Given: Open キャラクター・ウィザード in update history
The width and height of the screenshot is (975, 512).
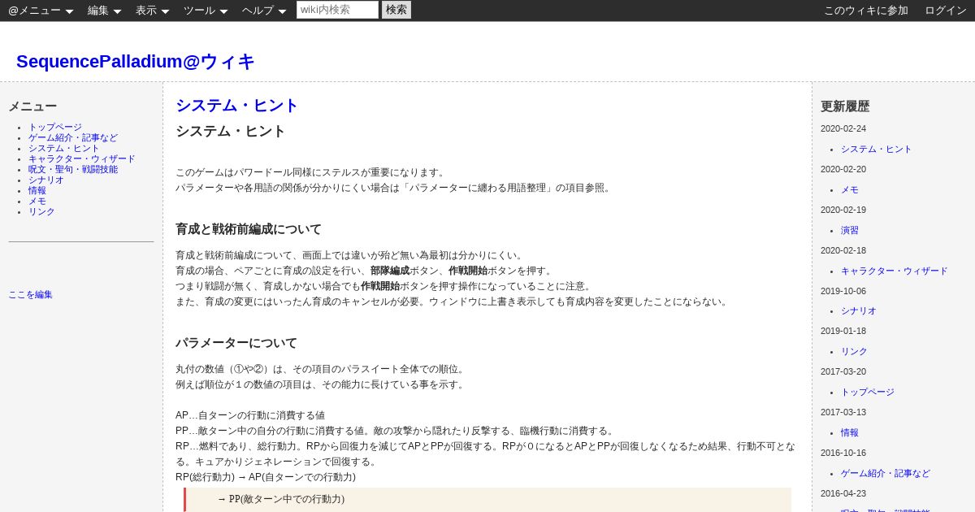Looking at the screenshot, I should pos(895,271).
